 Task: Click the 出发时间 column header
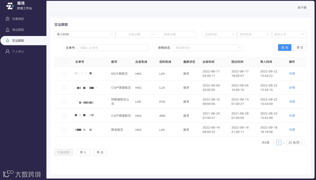[x=208, y=62]
